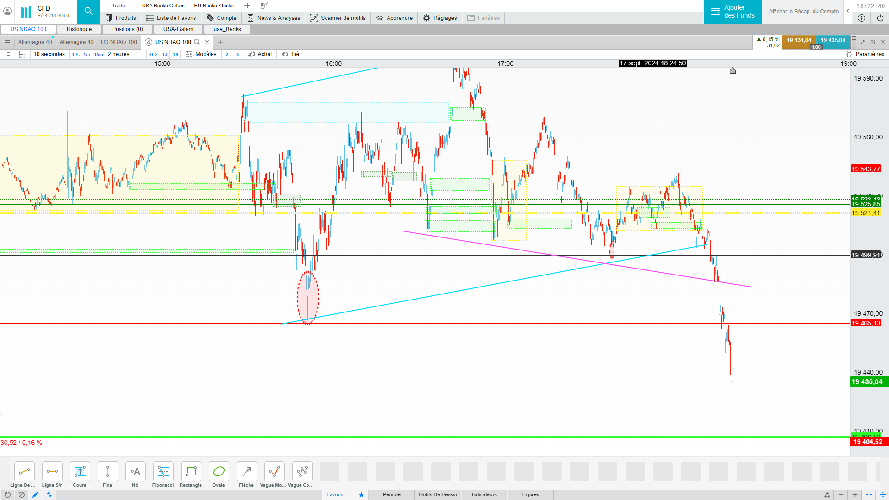Toggle the Lié eye link option
The image size is (889, 500).
pyautogui.click(x=291, y=54)
